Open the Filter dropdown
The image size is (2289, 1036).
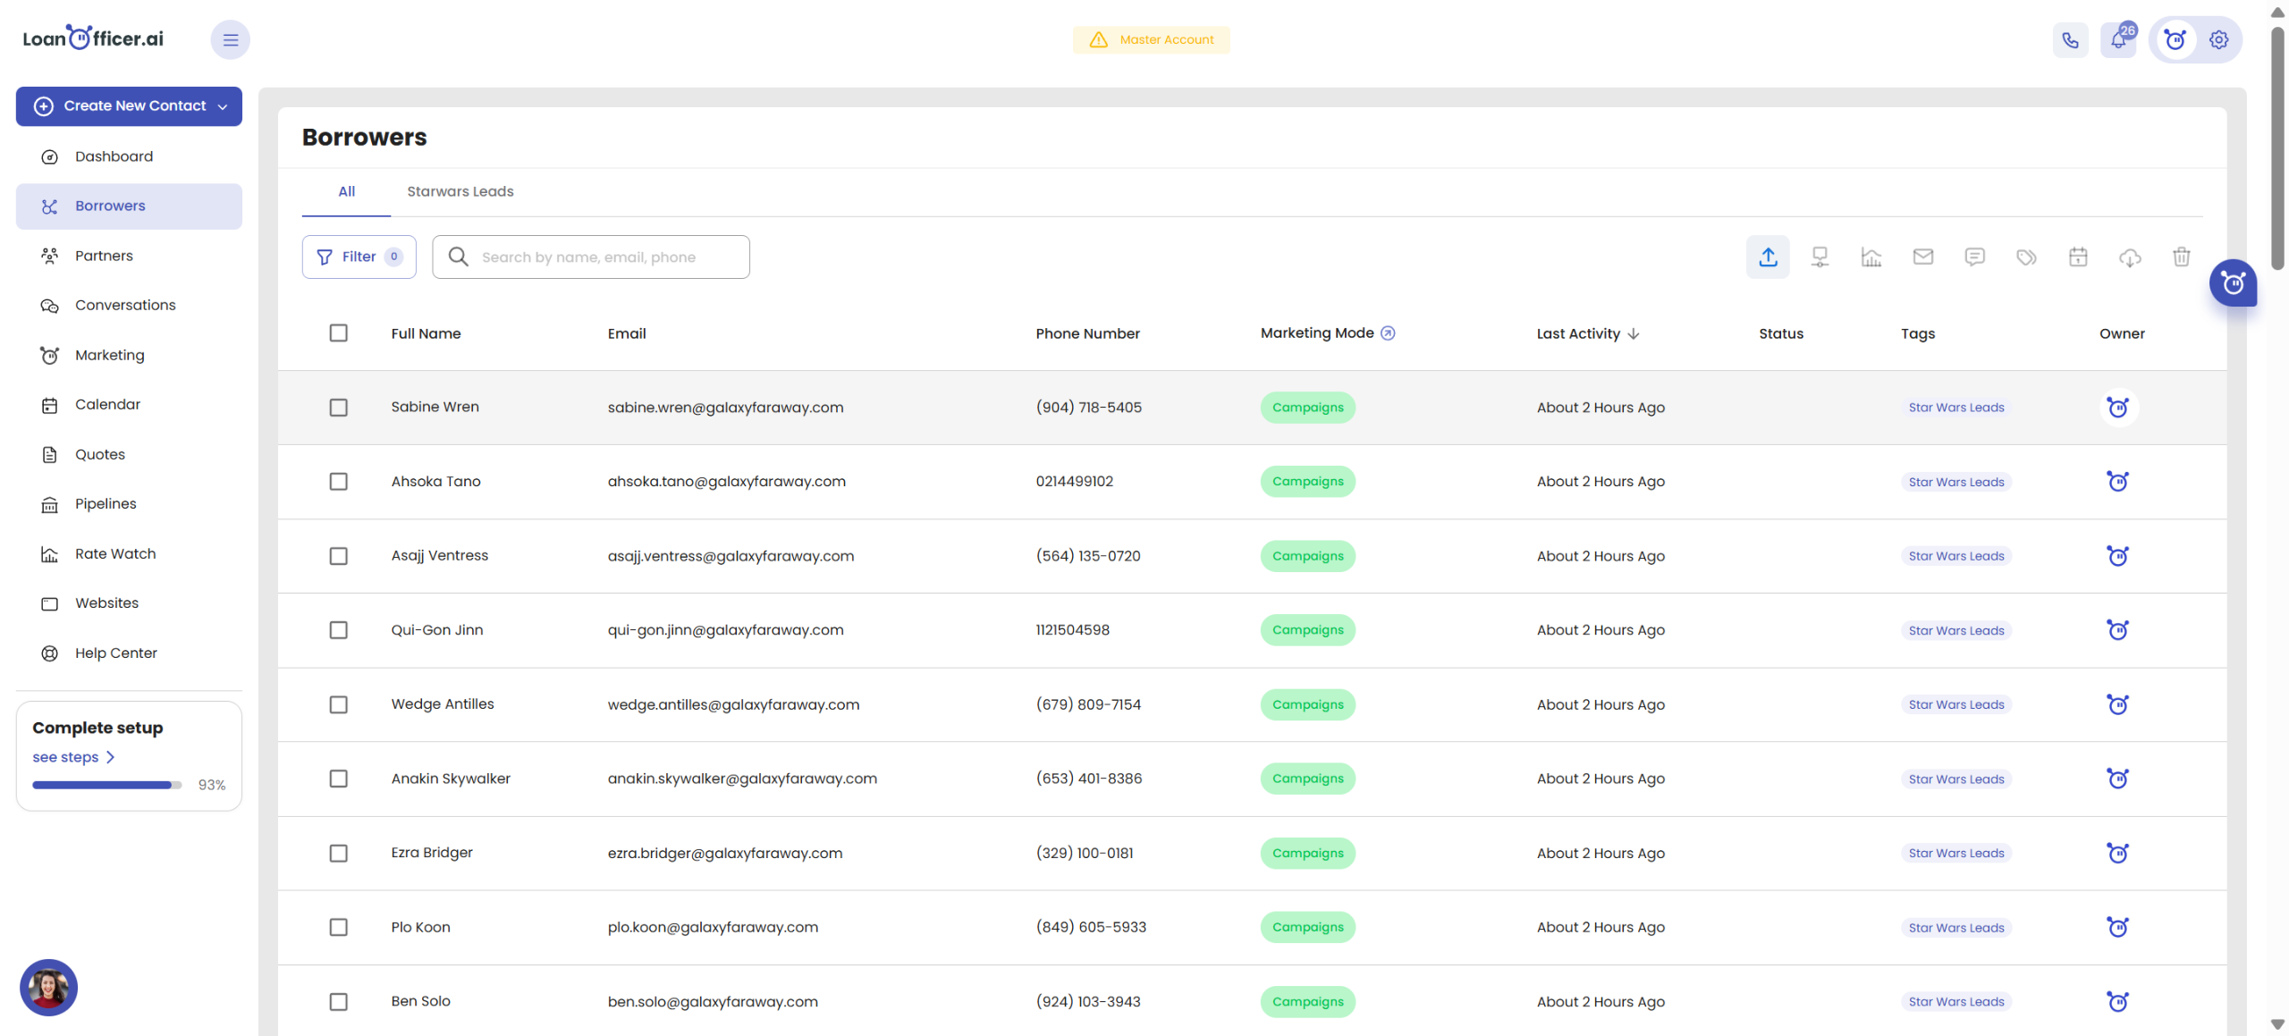click(359, 257)
